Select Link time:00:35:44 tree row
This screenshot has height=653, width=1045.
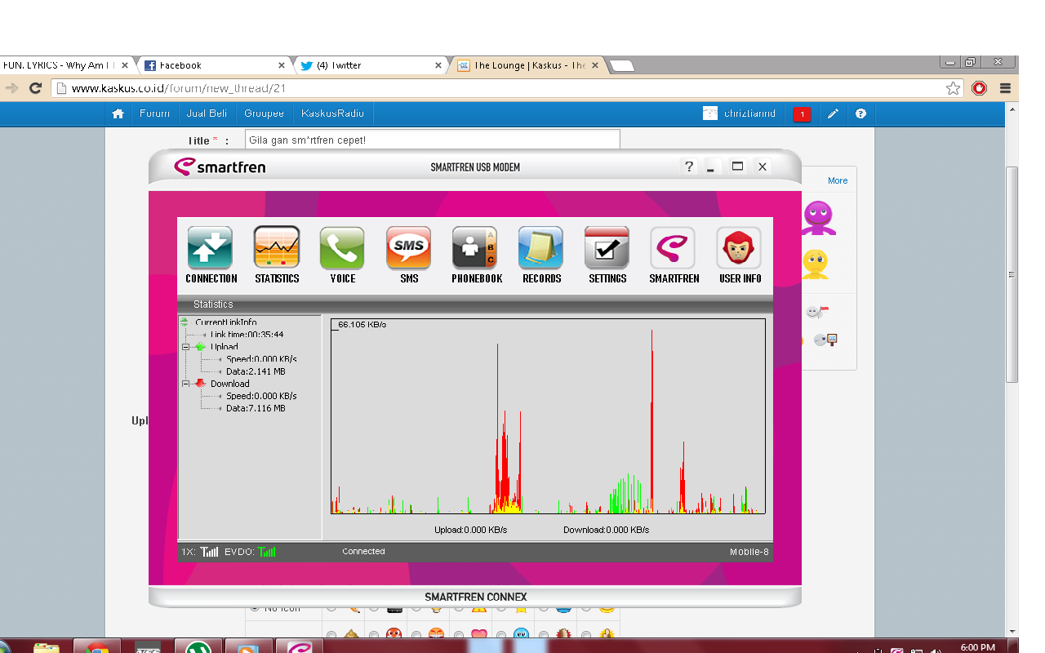point(247,335)
